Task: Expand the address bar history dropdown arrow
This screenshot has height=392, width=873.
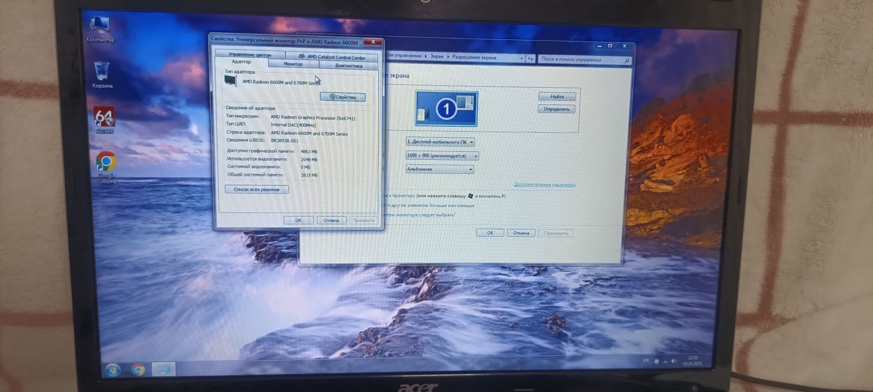Action: (x=521, y=58)
